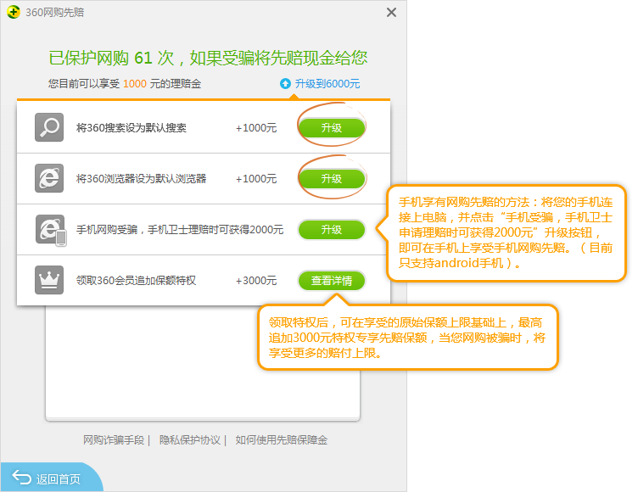Screen dimensions: 638x492
Task: Click the 360网购先赔 title text
Action: tap(55, 13)
